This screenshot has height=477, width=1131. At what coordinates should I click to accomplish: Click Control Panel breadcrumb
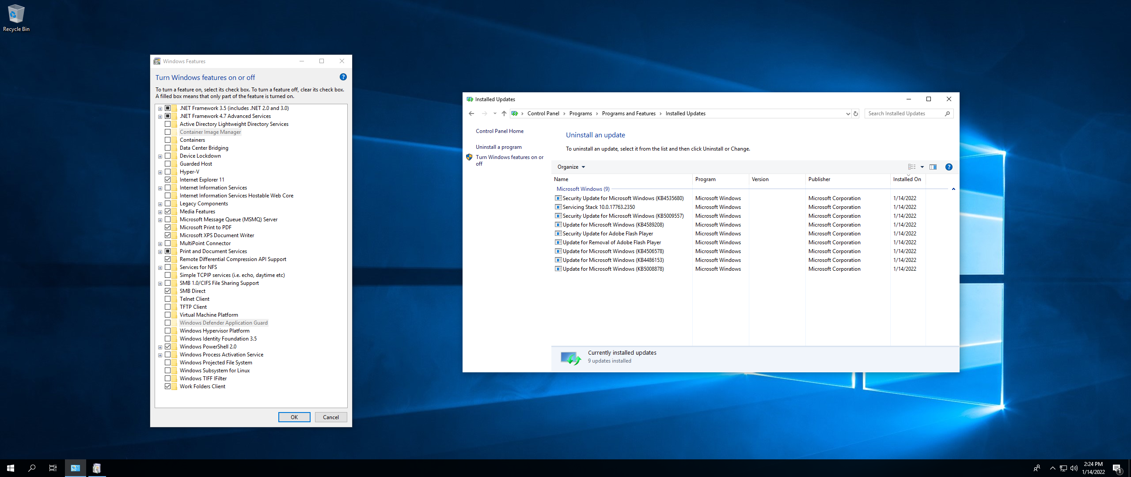click(x=543, y=114)
